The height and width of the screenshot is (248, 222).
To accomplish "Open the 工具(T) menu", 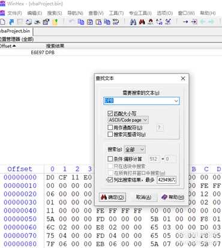I will [x=116, y=13].
